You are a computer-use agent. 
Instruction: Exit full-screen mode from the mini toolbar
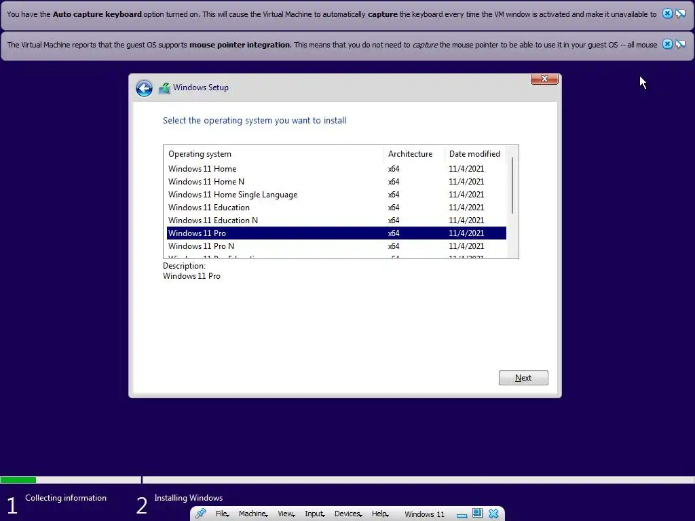click(477, 514)
